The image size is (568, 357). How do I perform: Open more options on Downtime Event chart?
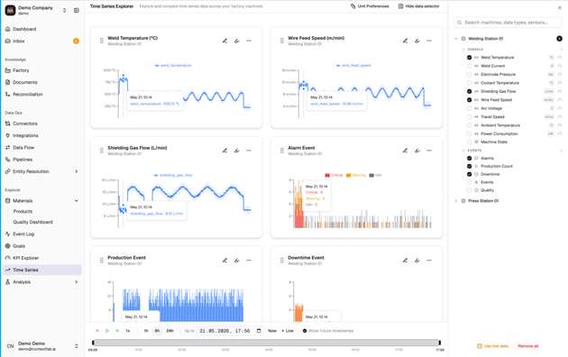(x=429, y=260)
